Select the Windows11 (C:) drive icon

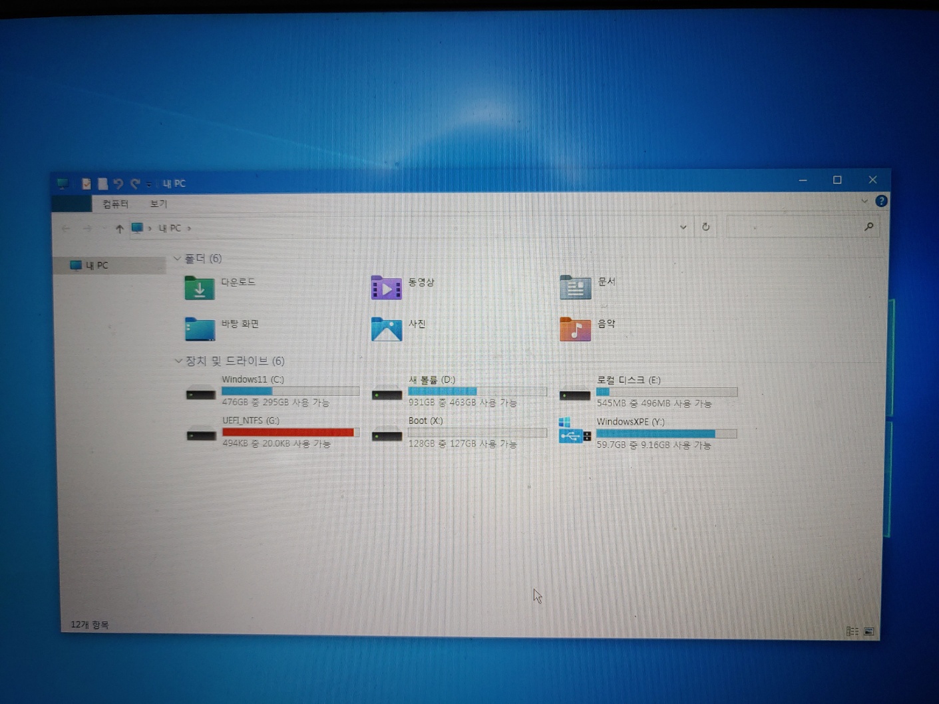[200, 393]
